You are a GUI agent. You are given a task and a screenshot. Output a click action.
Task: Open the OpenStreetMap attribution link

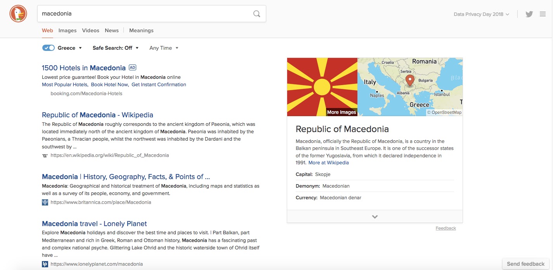click(x=444, y=112)
